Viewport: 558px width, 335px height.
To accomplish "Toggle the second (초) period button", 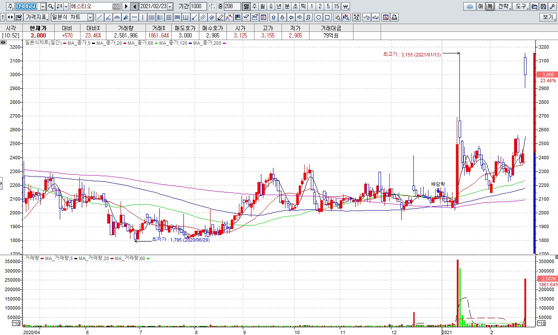I will (295, 6).
